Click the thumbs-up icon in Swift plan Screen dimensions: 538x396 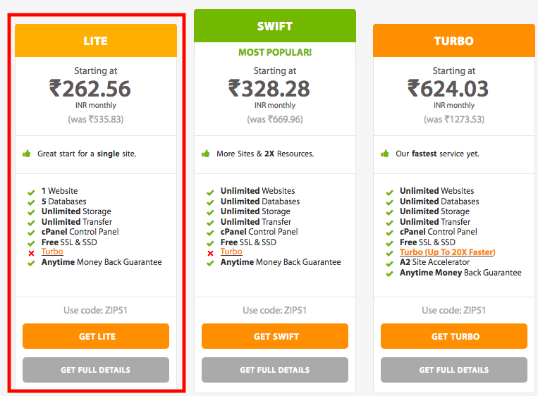205,154
